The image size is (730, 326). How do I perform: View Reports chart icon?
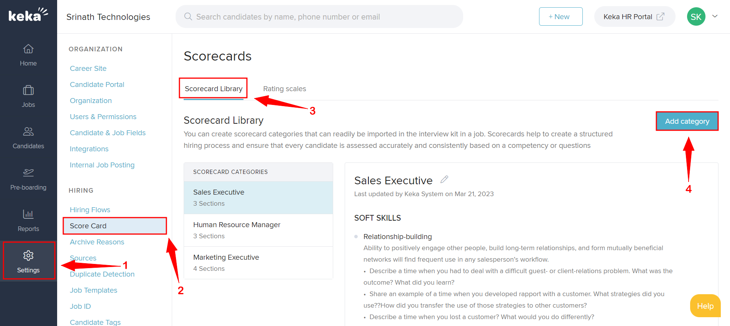[x=28, y=215]
